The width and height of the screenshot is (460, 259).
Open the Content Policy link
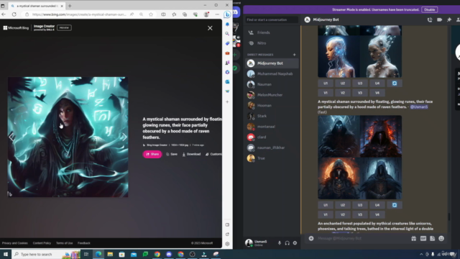coord(42,243)
